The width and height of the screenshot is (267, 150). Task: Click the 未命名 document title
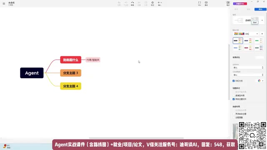point(11,3)
